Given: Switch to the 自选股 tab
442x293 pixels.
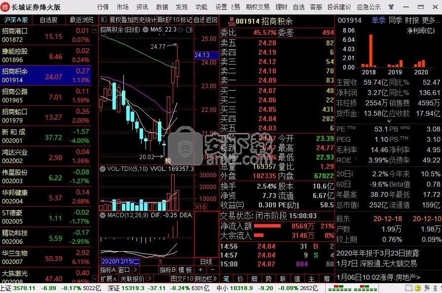Looking at the screenshot, I should [48, 20].
